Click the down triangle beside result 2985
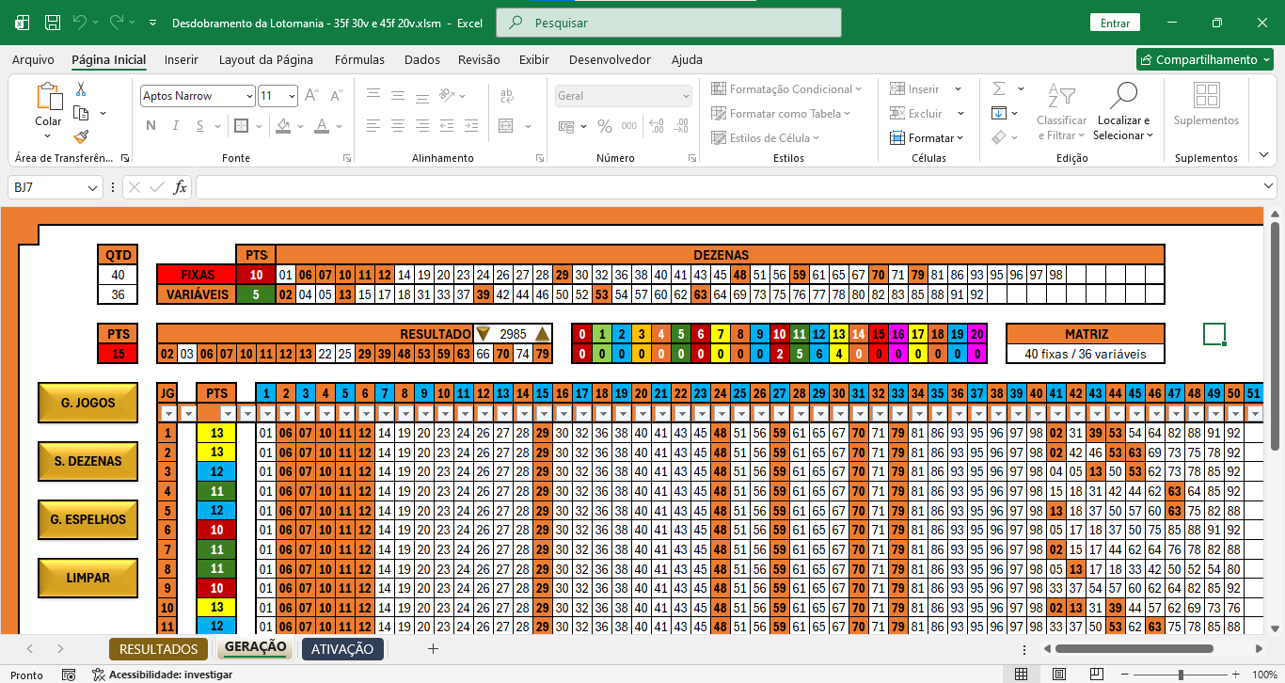Viewport: 1285px width, 683px height. click(x=484, y=334)
